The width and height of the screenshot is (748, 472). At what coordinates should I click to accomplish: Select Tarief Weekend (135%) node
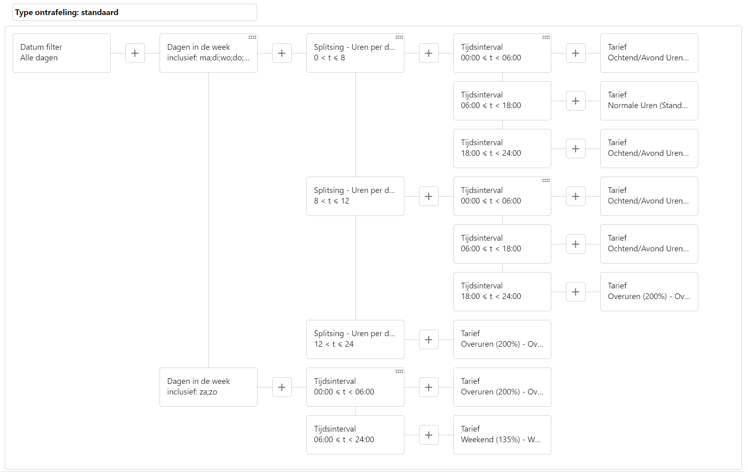click(x=502, y=435)
